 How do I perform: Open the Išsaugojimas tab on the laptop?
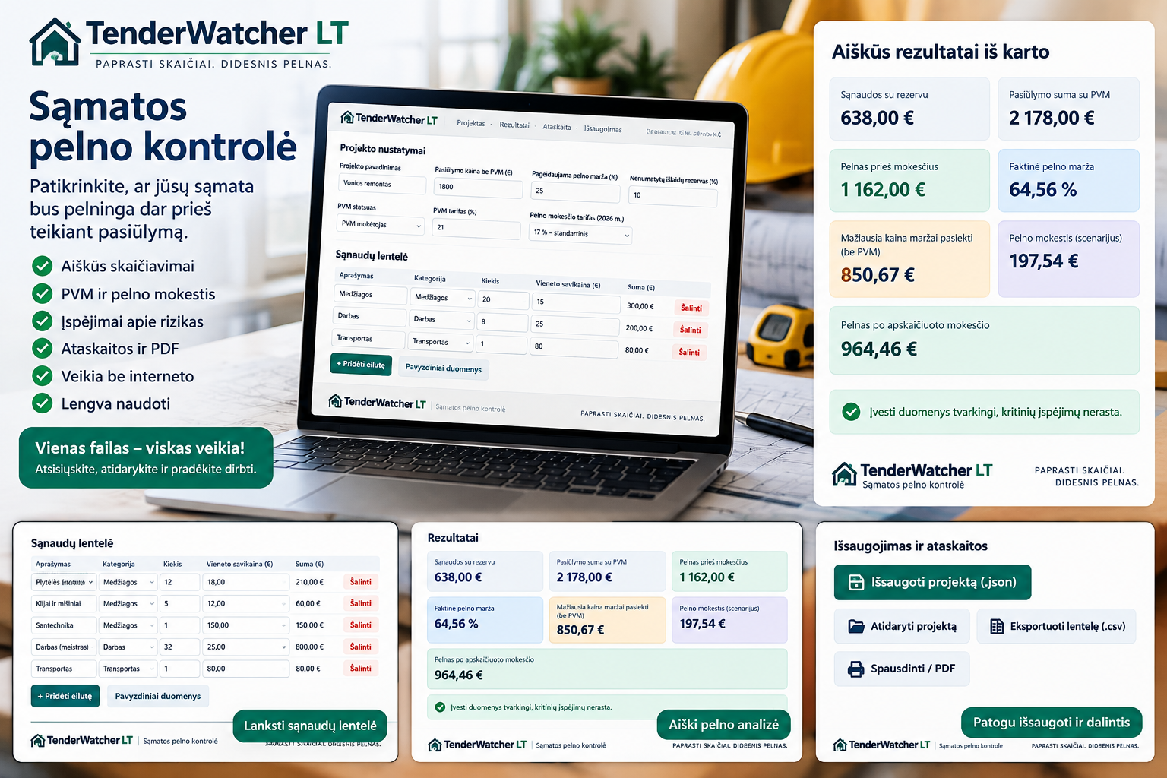coord(602,129)
